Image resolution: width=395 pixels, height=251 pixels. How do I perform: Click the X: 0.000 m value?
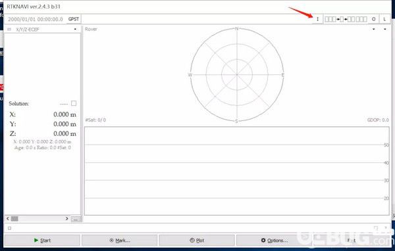[65, 114]
